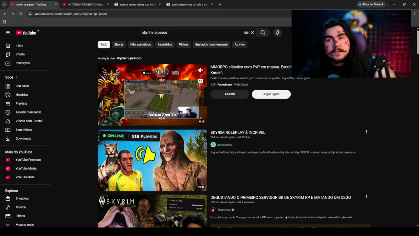Open a new browser tab
Image resolution: width=419 pixels, height=236 pixels.
pyautogui.click(x=220, y=5)
